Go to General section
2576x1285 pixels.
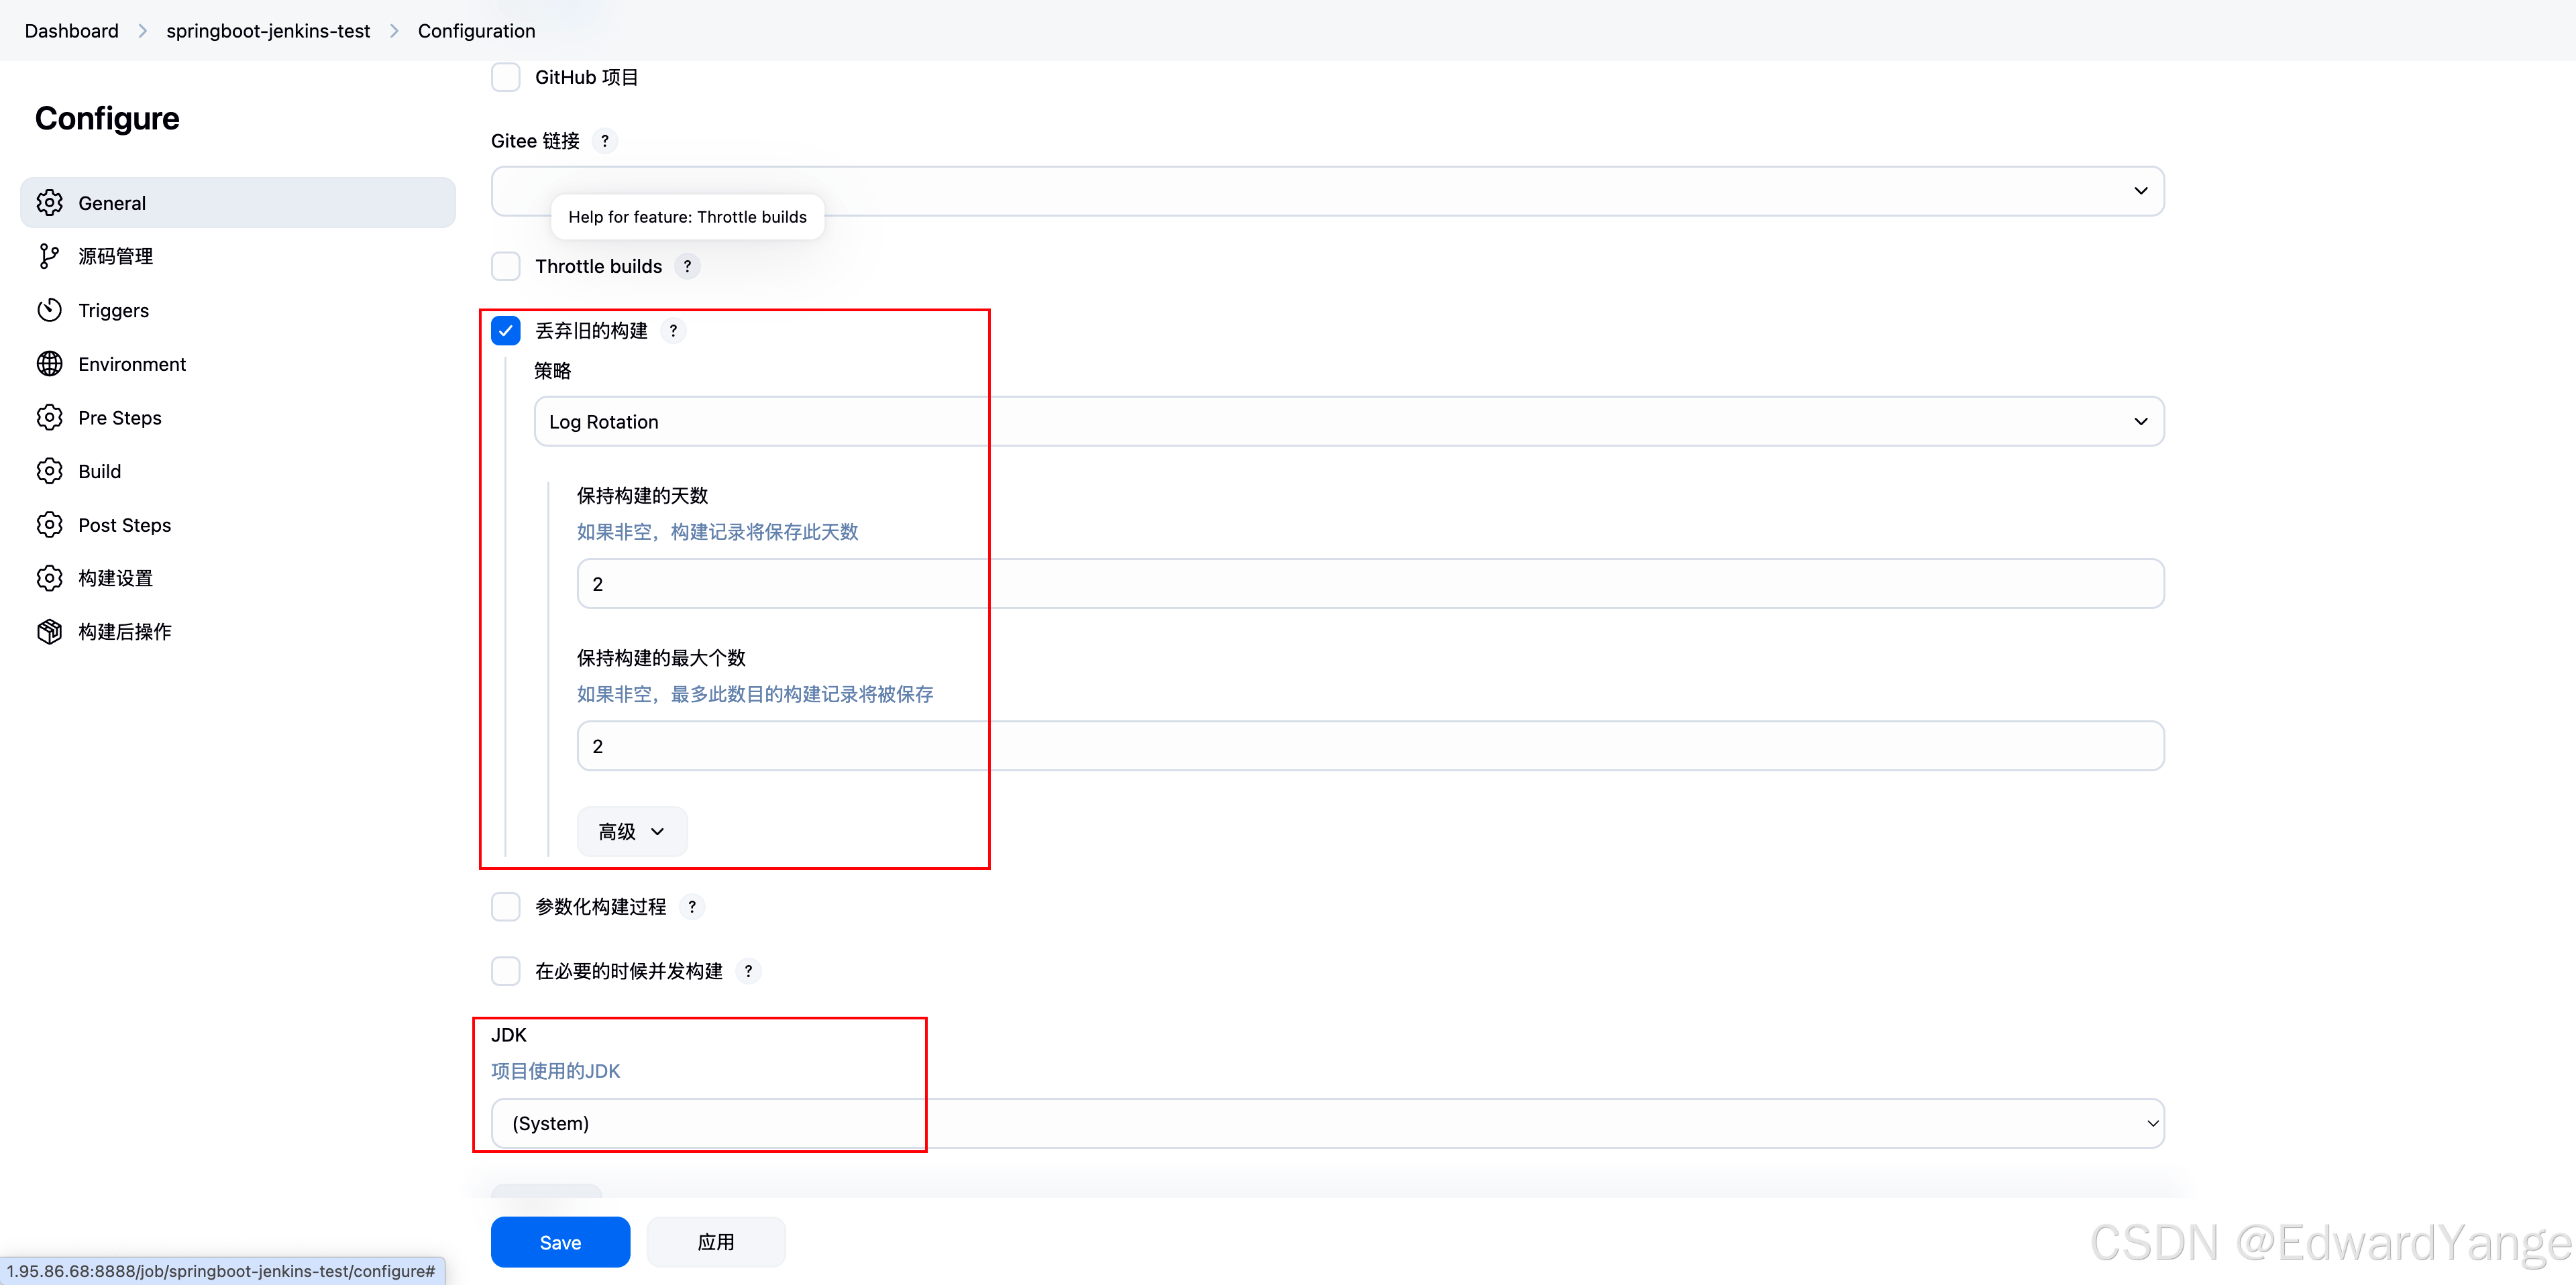pos(238,203)
